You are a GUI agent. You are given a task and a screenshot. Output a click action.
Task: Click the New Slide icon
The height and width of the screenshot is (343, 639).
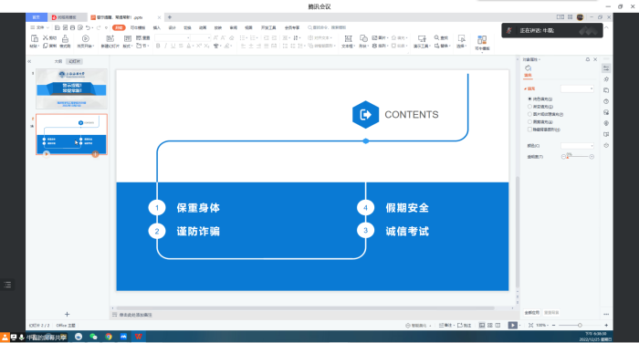pos(110,38)
